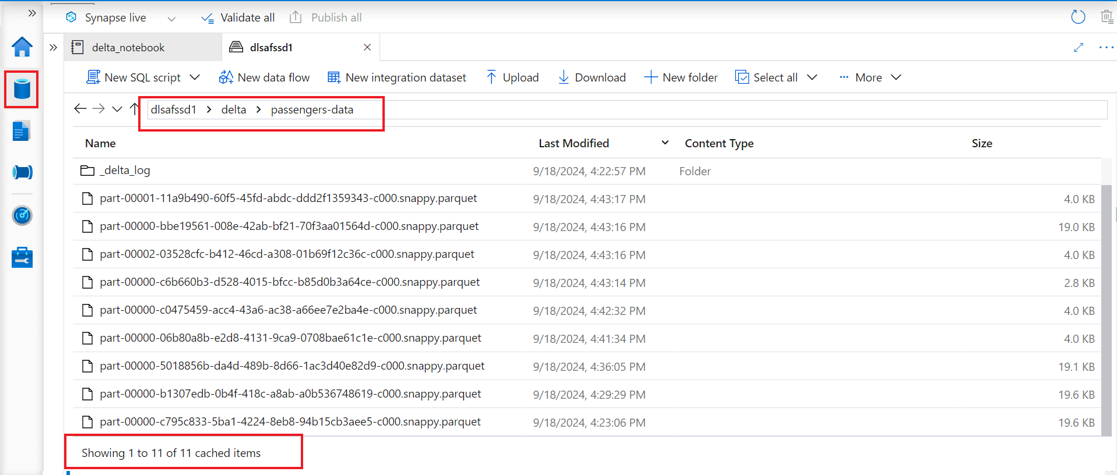
Task: Select file part-00000-b1307edb parquet
Action: (x=290, y=394)
